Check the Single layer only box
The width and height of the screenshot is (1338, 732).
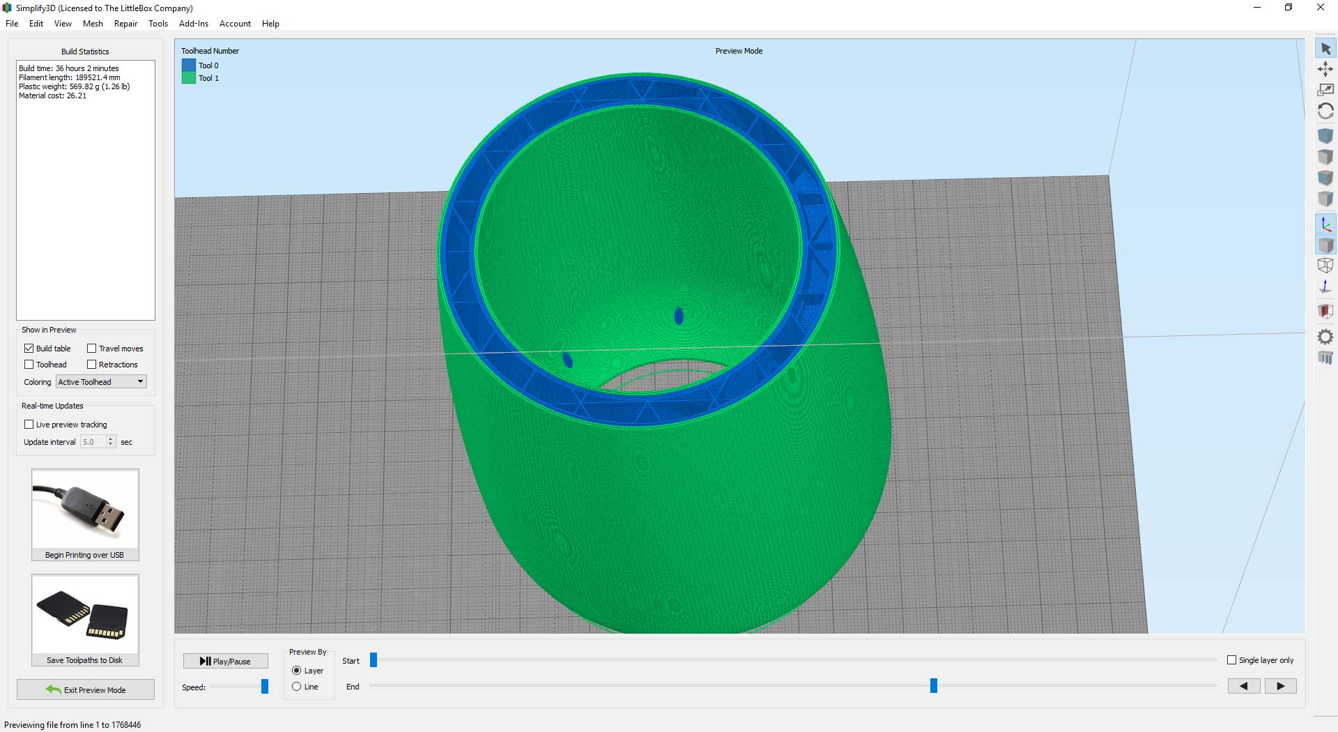click(1231, 659)
